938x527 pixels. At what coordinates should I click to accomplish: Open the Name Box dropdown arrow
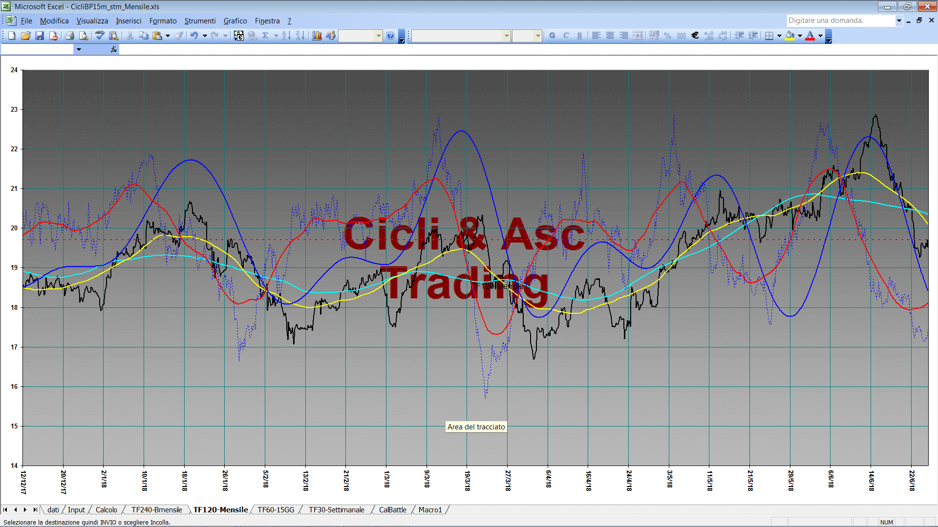pyautogui.click(x=79, y=49)
